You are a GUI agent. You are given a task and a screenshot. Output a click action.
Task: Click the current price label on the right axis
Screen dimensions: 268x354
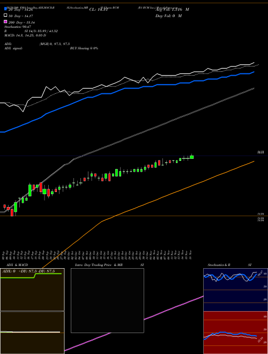(261, 153)
